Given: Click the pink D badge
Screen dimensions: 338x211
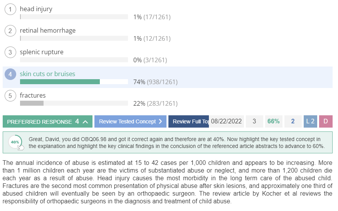Looking at the screenshot, I should [326, 121].
